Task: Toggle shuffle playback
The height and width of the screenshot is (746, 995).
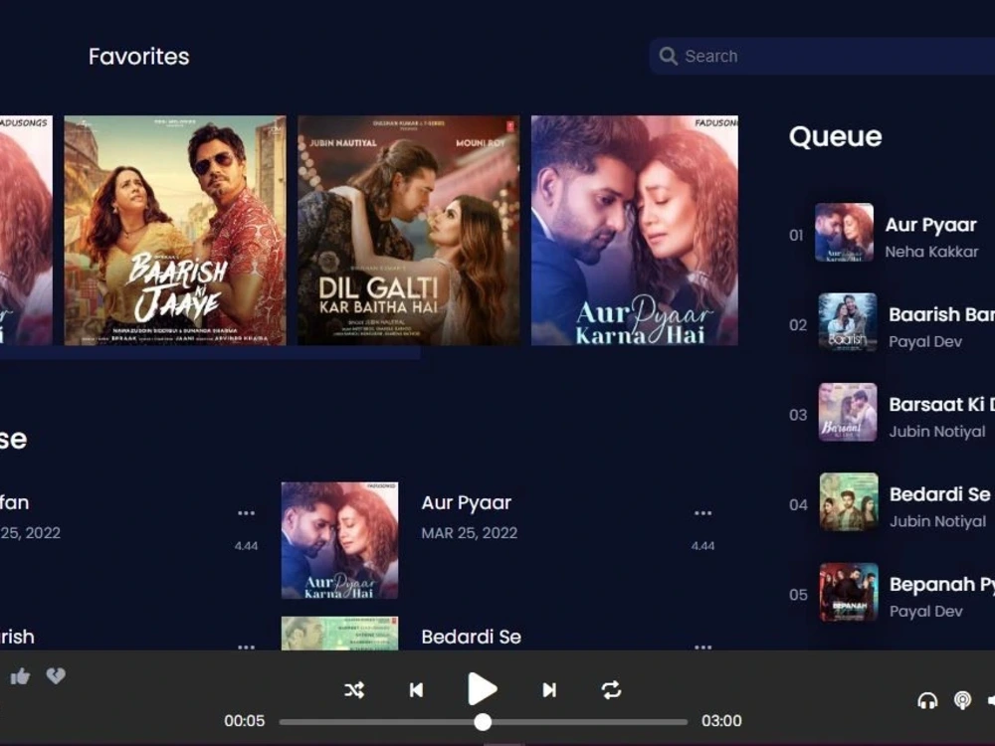Action: click(x=354, y=689)
